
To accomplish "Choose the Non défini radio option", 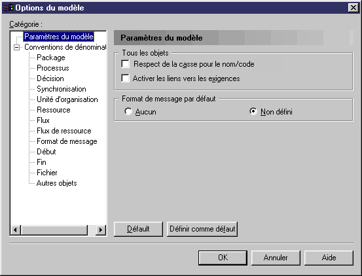I will [253, 112].
